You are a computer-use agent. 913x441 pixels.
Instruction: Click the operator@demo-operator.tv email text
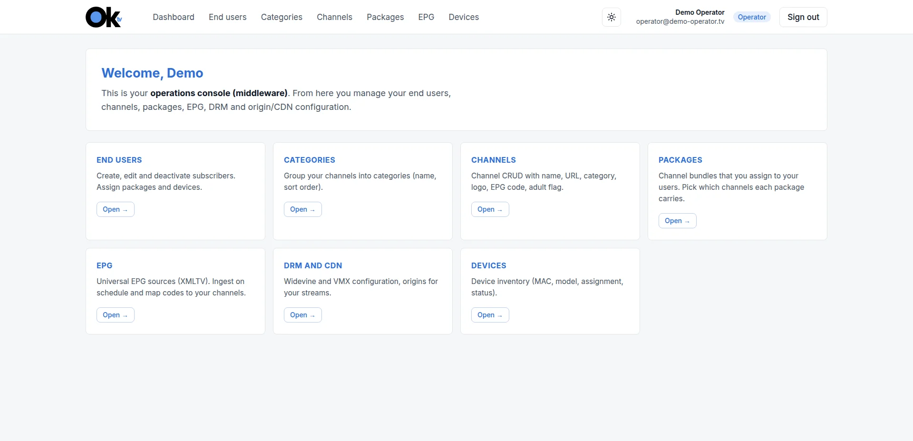(680, 21)
